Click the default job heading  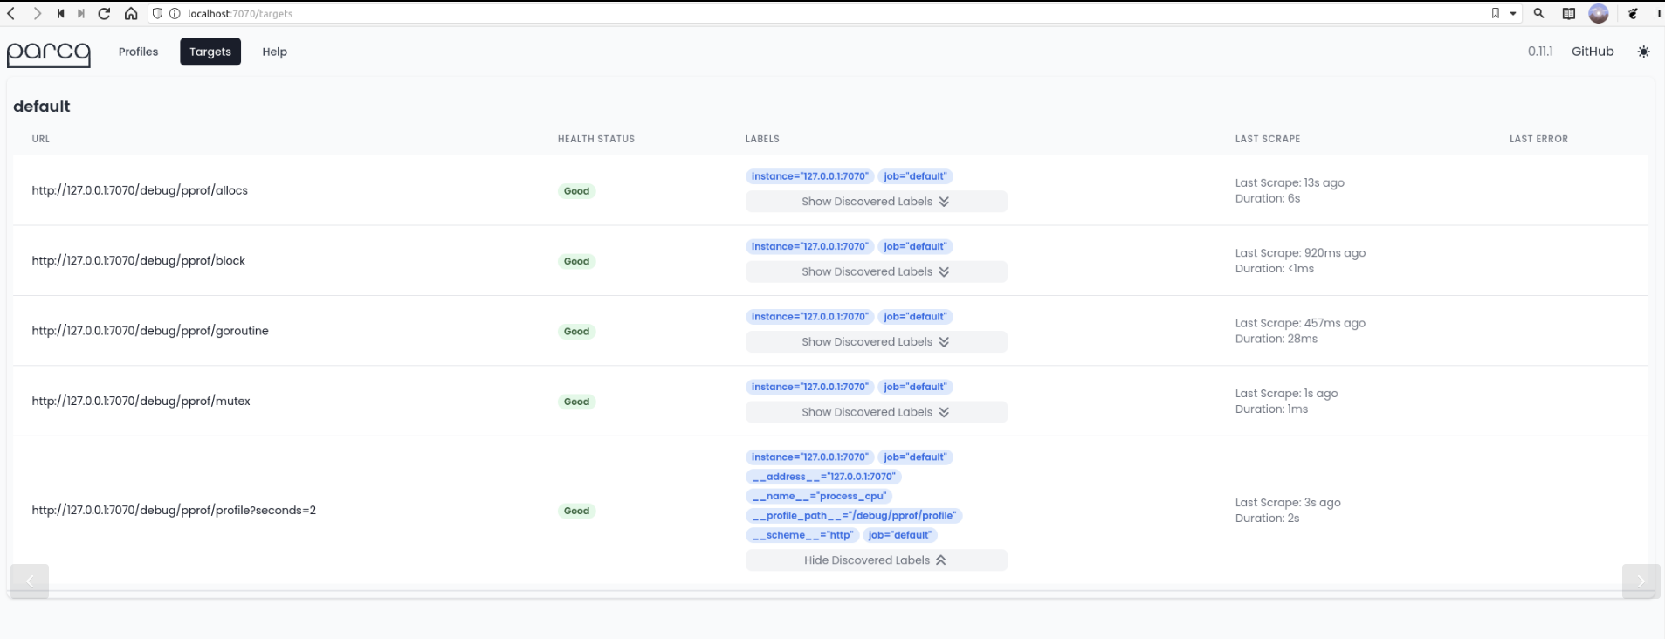point(41,106)
